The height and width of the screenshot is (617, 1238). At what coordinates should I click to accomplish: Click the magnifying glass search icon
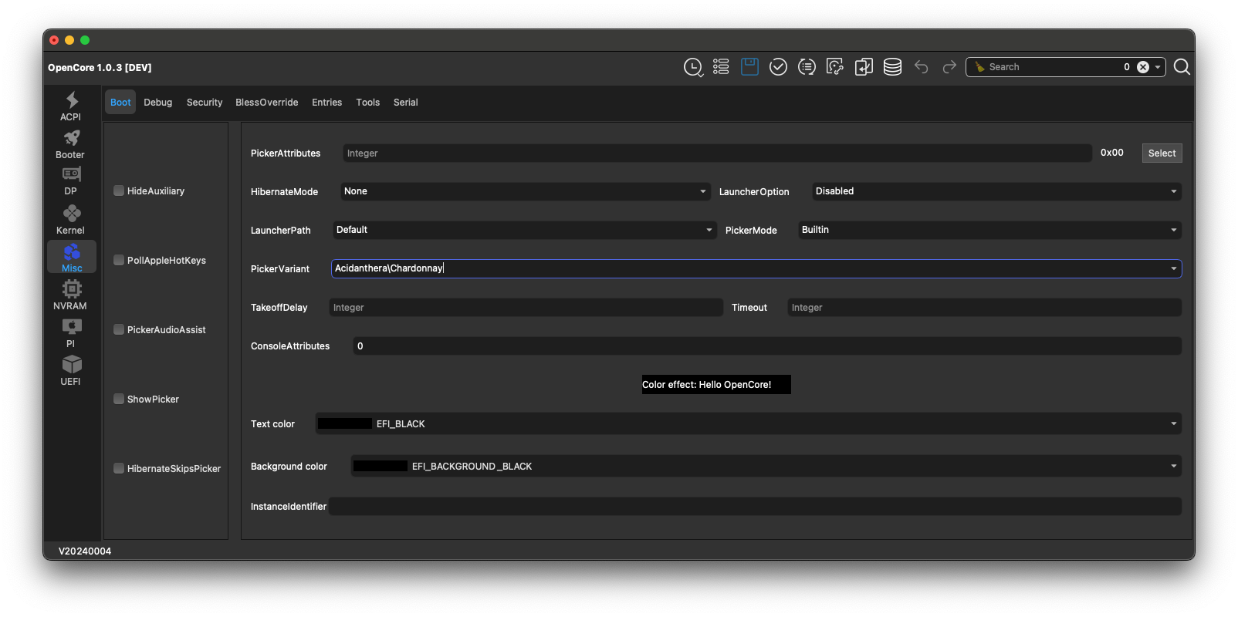pos(1182,67)
